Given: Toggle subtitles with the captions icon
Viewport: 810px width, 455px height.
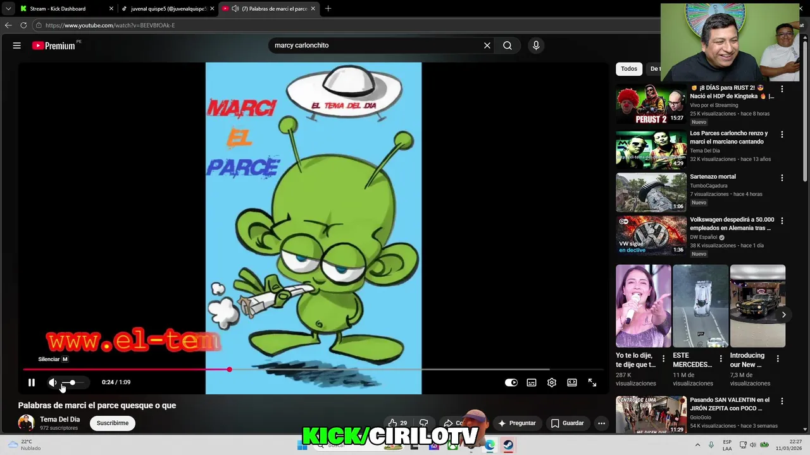Looking at the screenshot, I should point(532,382).
